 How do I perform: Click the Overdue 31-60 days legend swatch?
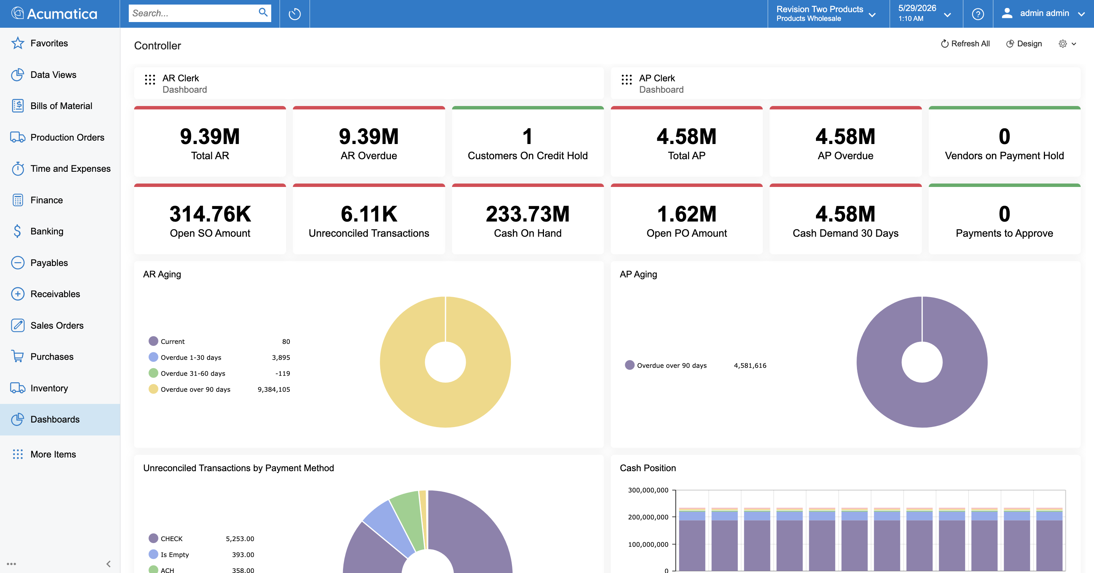pos(153,374)
